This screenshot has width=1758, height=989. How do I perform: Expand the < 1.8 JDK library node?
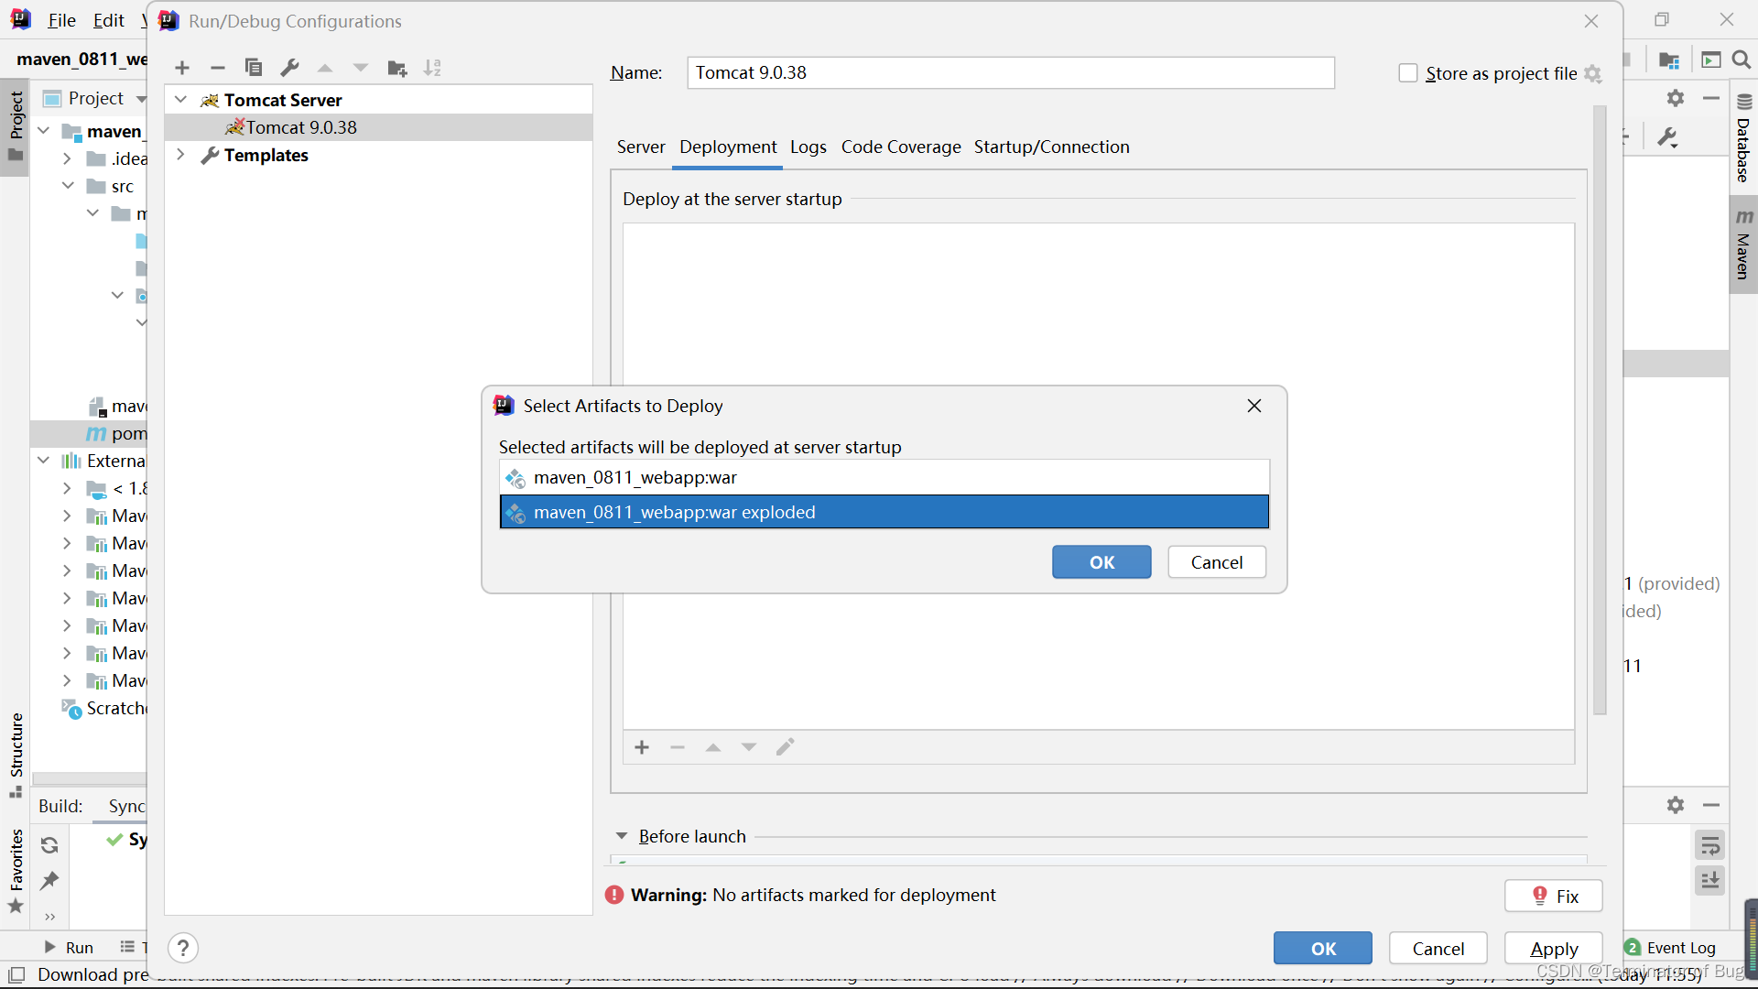pos(67,488)
